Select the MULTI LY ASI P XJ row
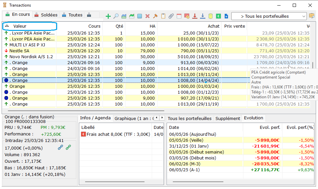The height and width of the screenshot is (189, 318). pos(156,45)
